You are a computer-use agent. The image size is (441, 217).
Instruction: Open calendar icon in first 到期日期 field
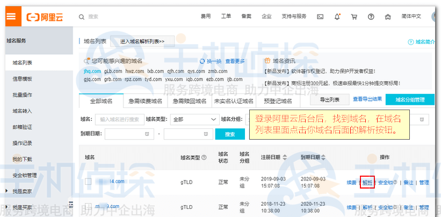[x=147, y=134]
